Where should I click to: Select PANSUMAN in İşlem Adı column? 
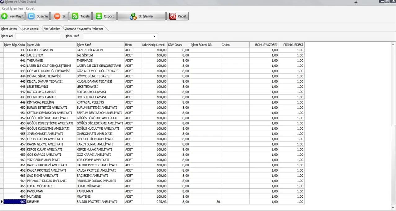[35, 191]
